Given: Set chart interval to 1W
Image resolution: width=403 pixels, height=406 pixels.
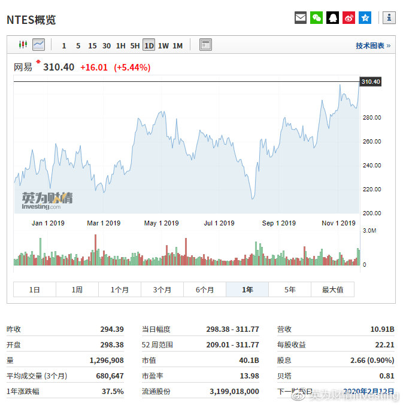Looking at the screenshot, I should click(163, 46).
